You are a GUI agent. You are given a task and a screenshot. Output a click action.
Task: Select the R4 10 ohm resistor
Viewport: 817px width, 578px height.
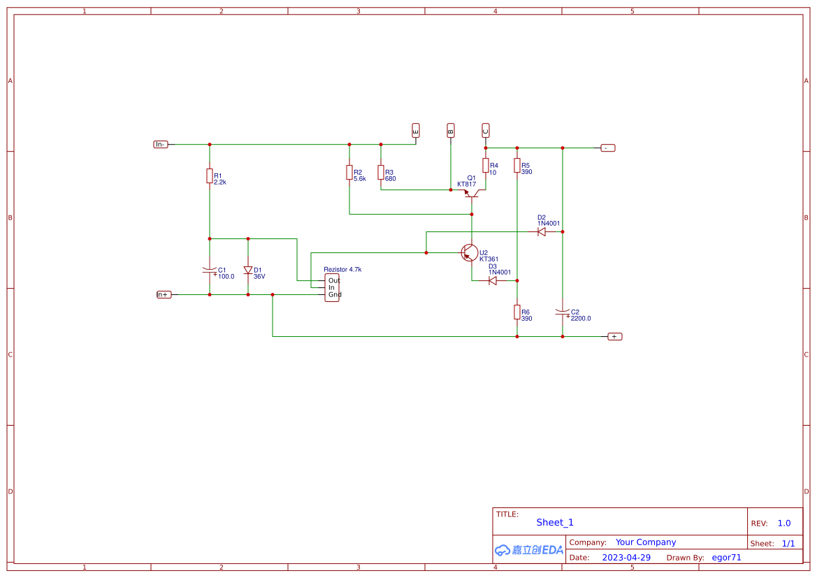485,165
